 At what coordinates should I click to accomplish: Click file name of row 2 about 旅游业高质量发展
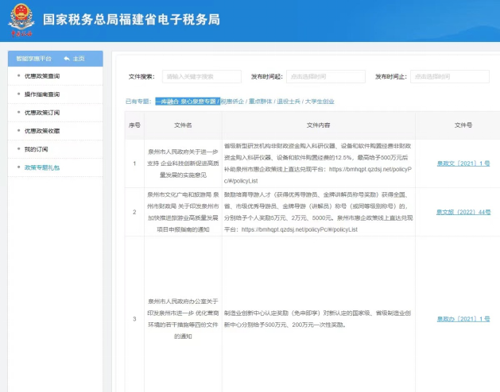(x=183, y=212)
